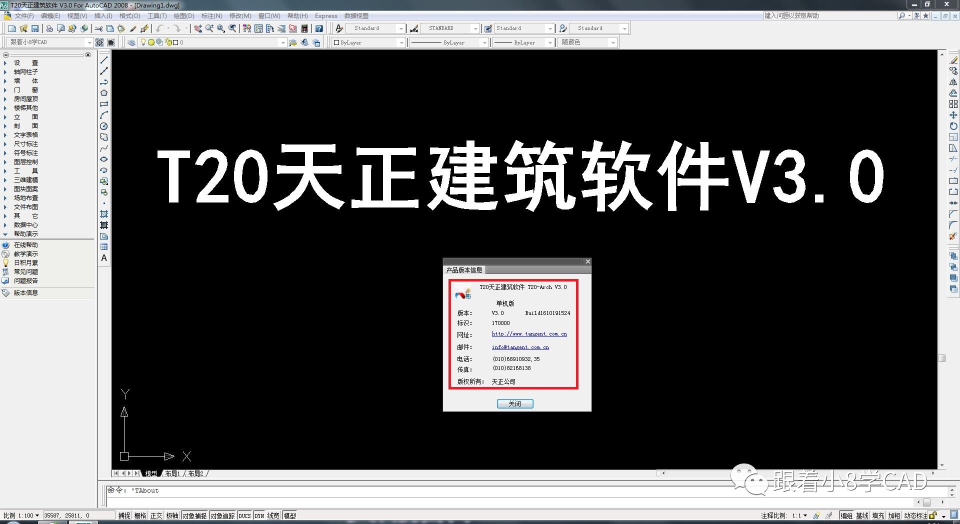Toggle 线宽 lineweight display
Viewport: 960px width, 524px height.
pyautogui.click(x=273, y=515)
